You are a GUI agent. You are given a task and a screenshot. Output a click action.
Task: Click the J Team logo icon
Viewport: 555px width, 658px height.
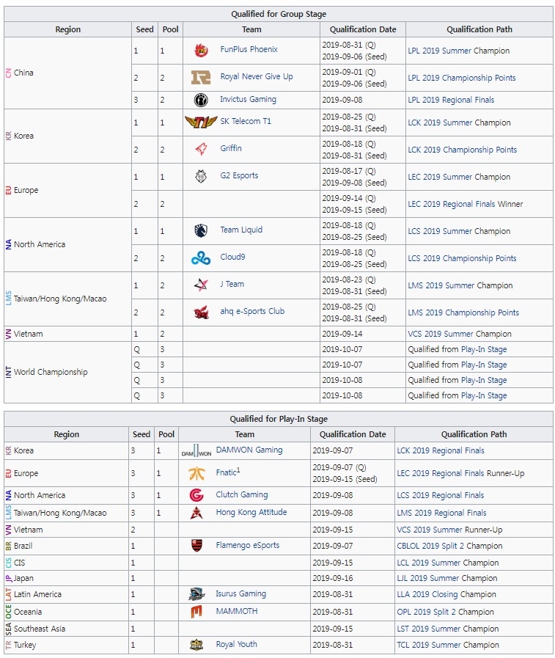click(x=200, y=285)
